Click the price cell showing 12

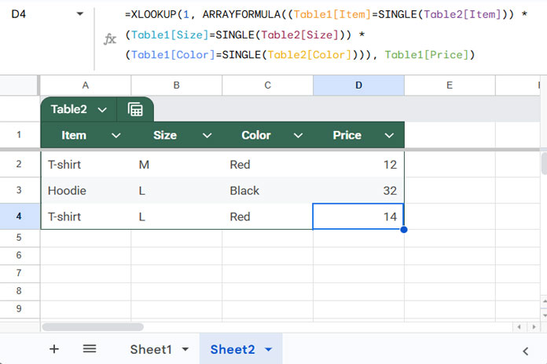click(358, 165)
